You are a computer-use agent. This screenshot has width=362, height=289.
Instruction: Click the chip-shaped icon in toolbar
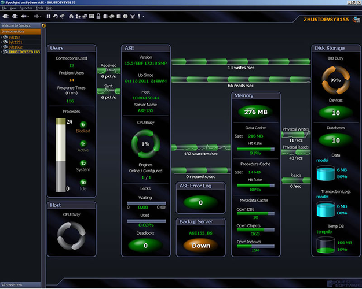pos(105,16)
